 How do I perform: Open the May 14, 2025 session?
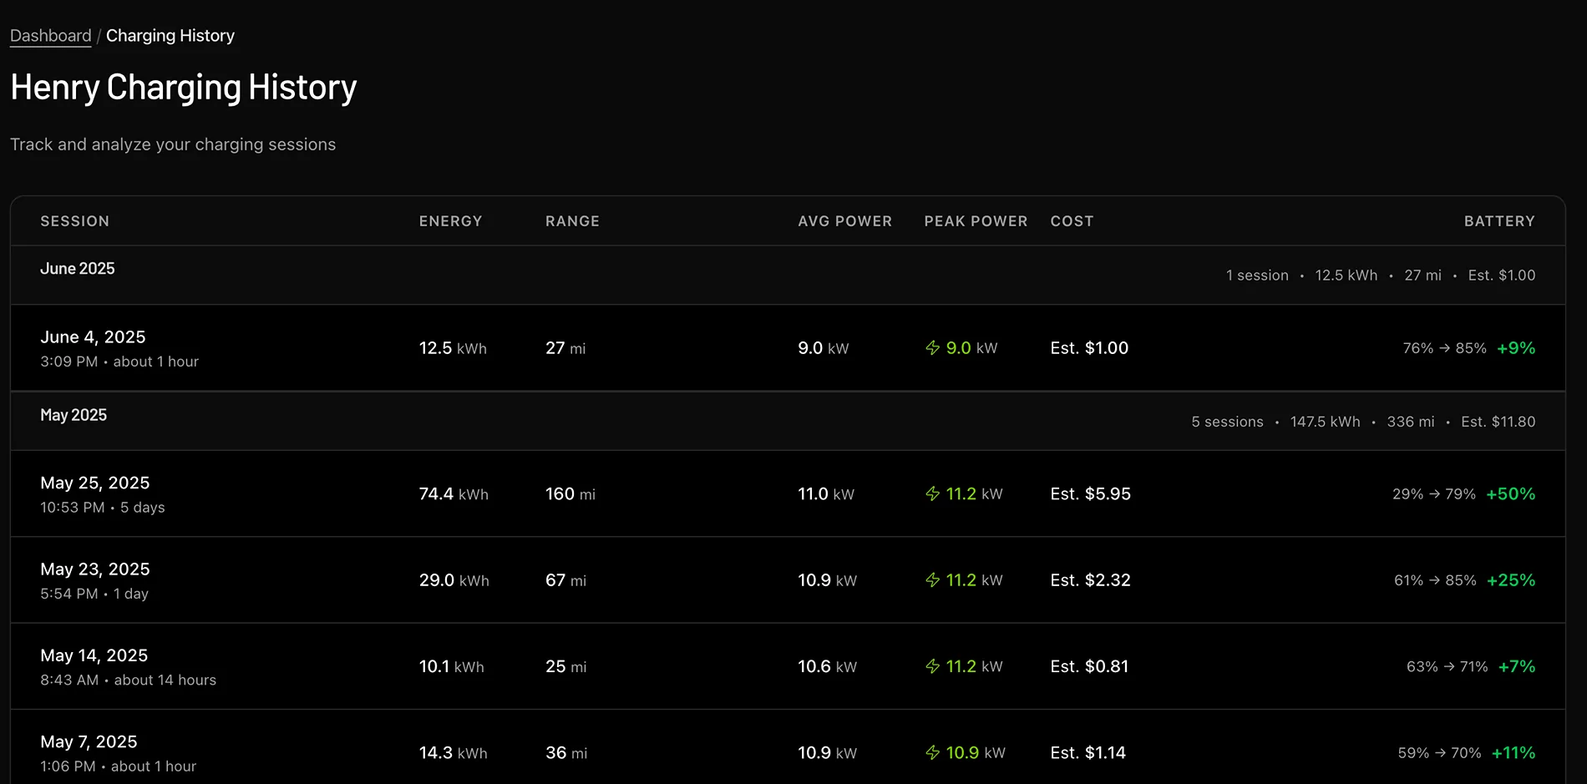pos(788,666)
